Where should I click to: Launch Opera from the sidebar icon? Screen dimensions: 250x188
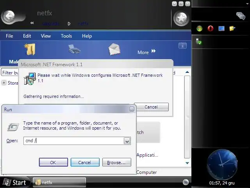point(211,29)
